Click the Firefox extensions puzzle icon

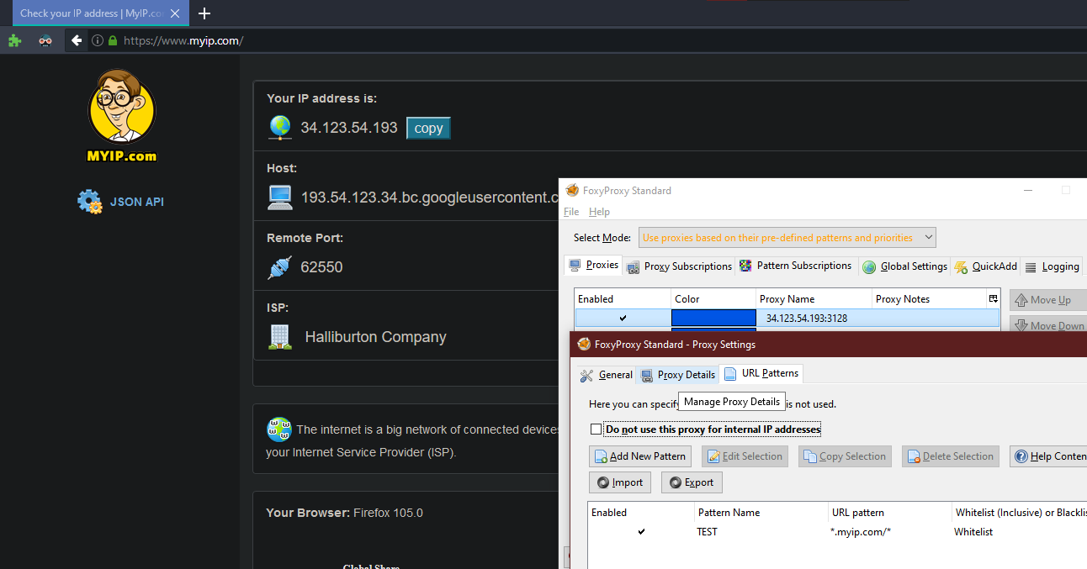tap(14, 40)
